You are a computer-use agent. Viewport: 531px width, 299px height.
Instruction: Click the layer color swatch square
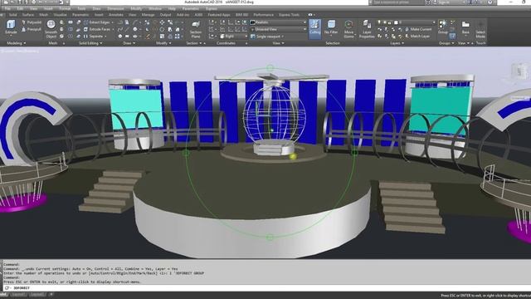(396, 22)
